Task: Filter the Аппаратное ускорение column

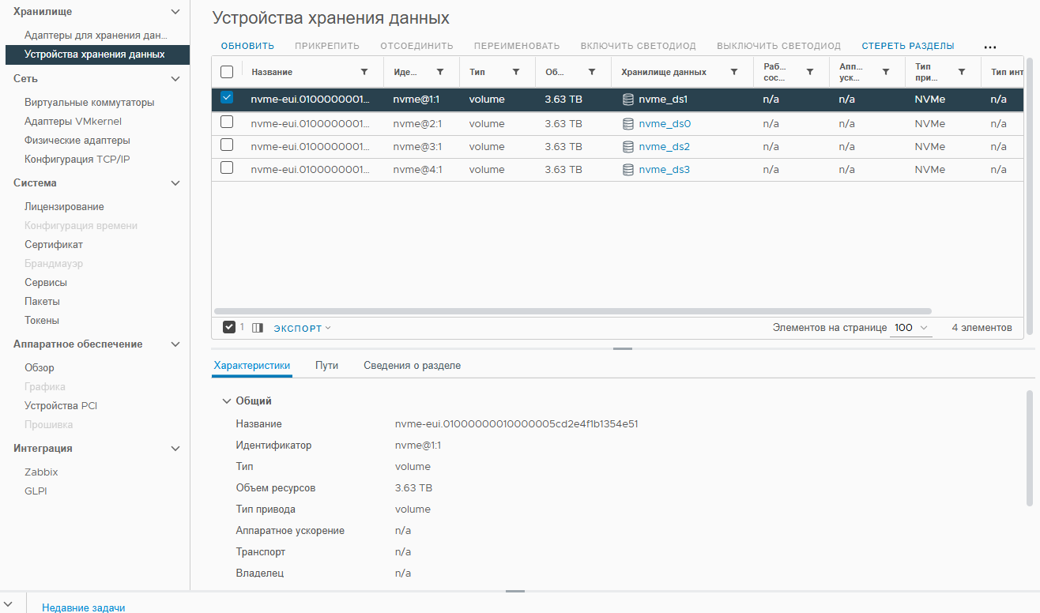Action: click(x=886, y=72)
